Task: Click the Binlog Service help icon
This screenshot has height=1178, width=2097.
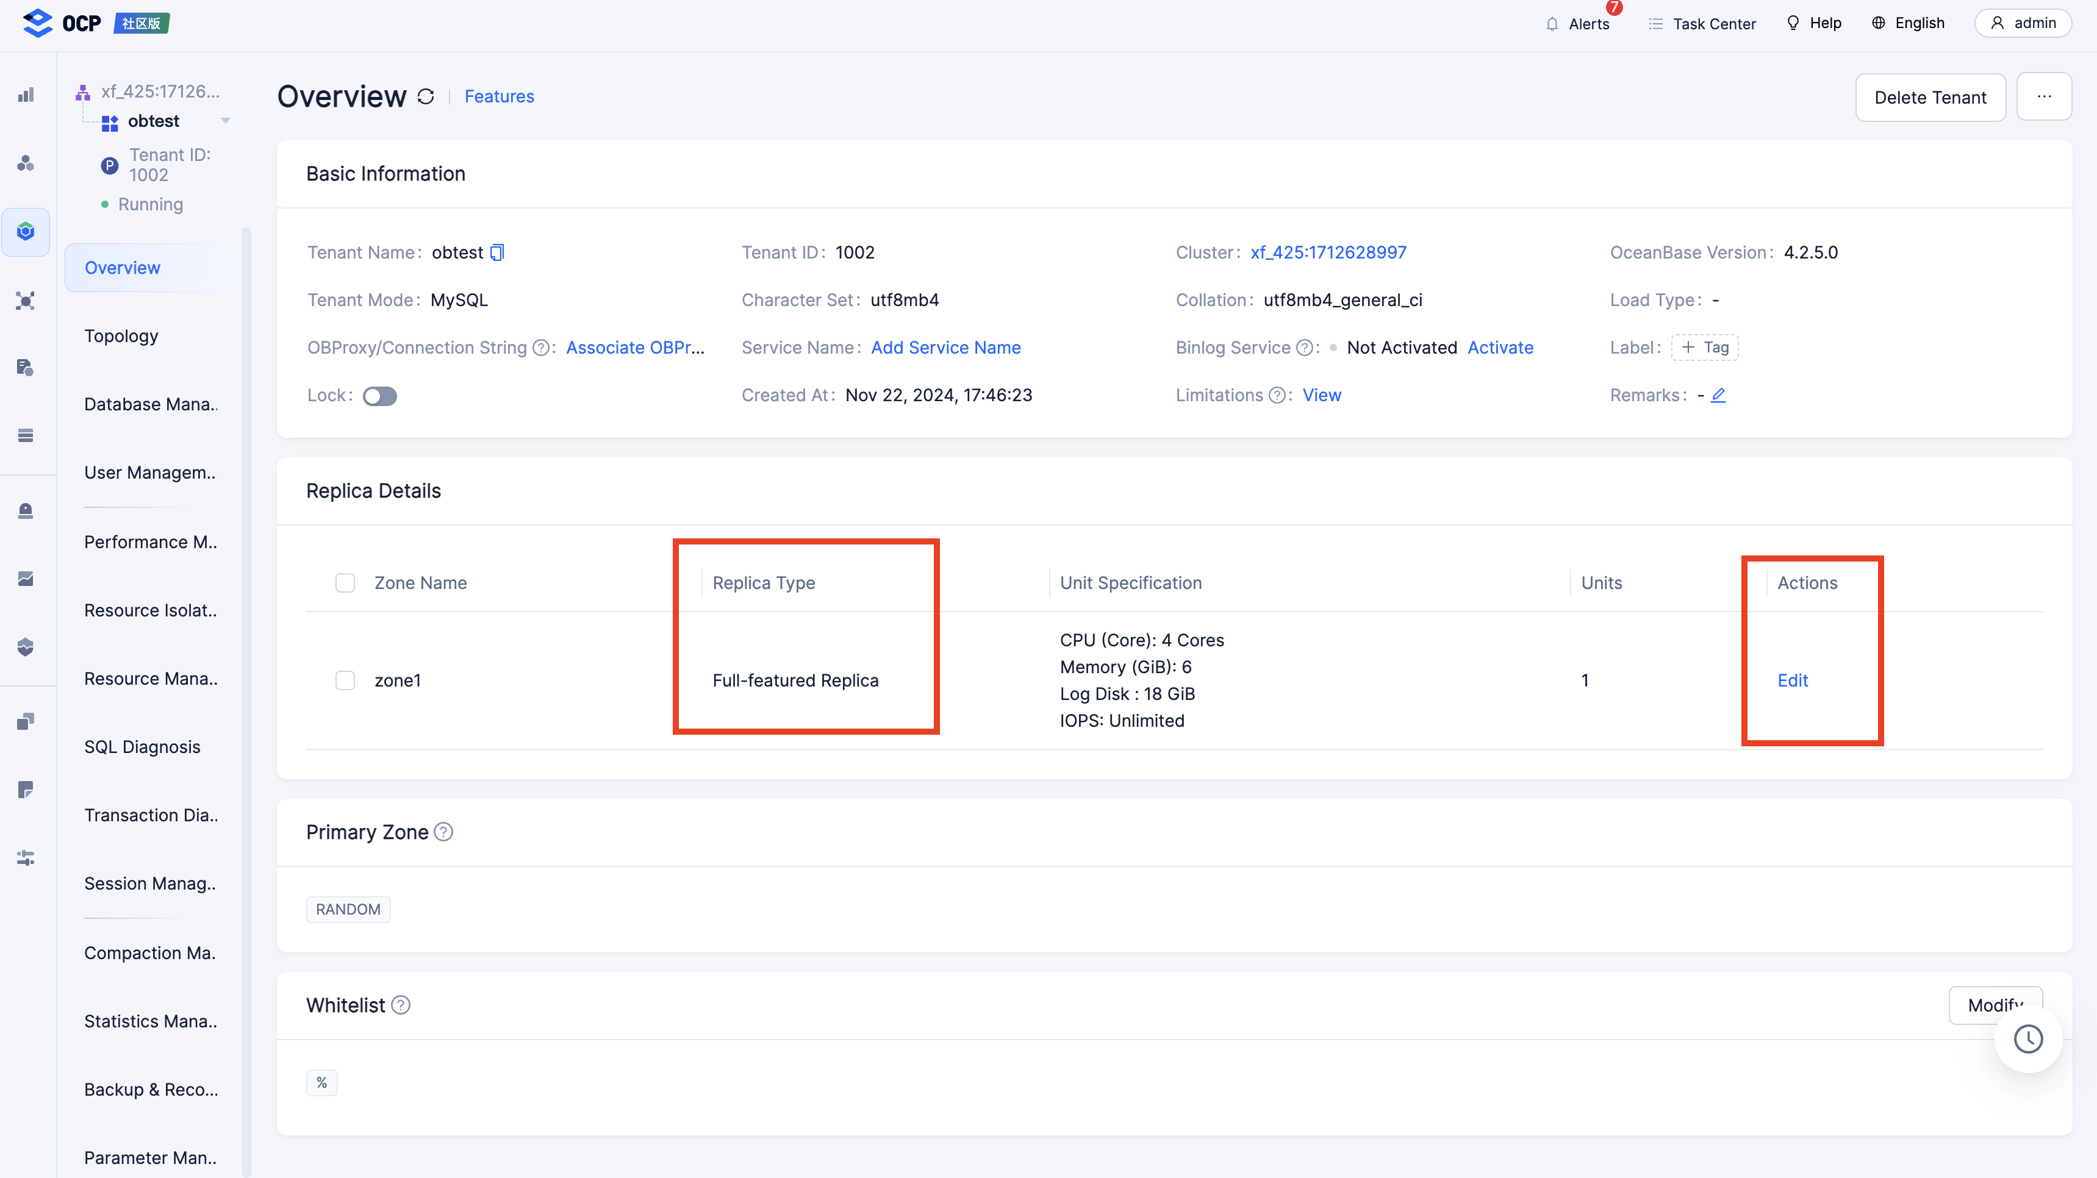Action: pos(1304,348)
